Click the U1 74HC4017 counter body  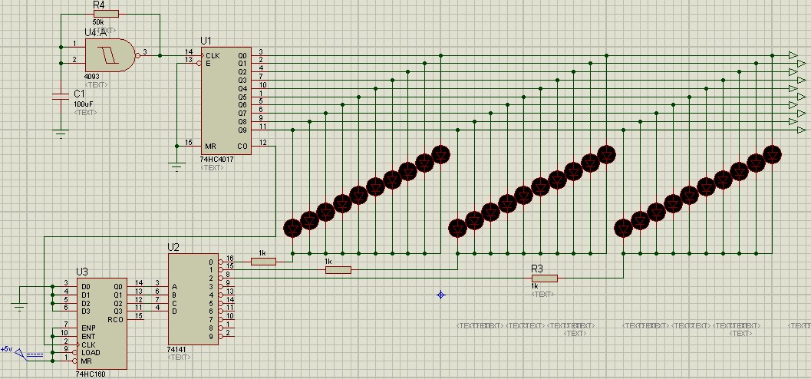pyautogui.click(x=226, y=100)
